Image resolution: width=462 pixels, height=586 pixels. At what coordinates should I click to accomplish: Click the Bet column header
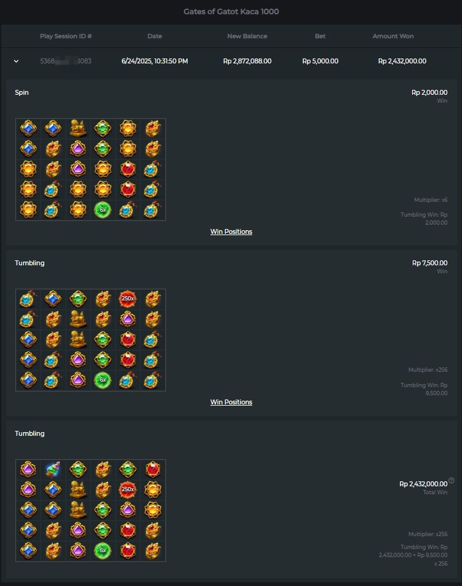point(320,36)
